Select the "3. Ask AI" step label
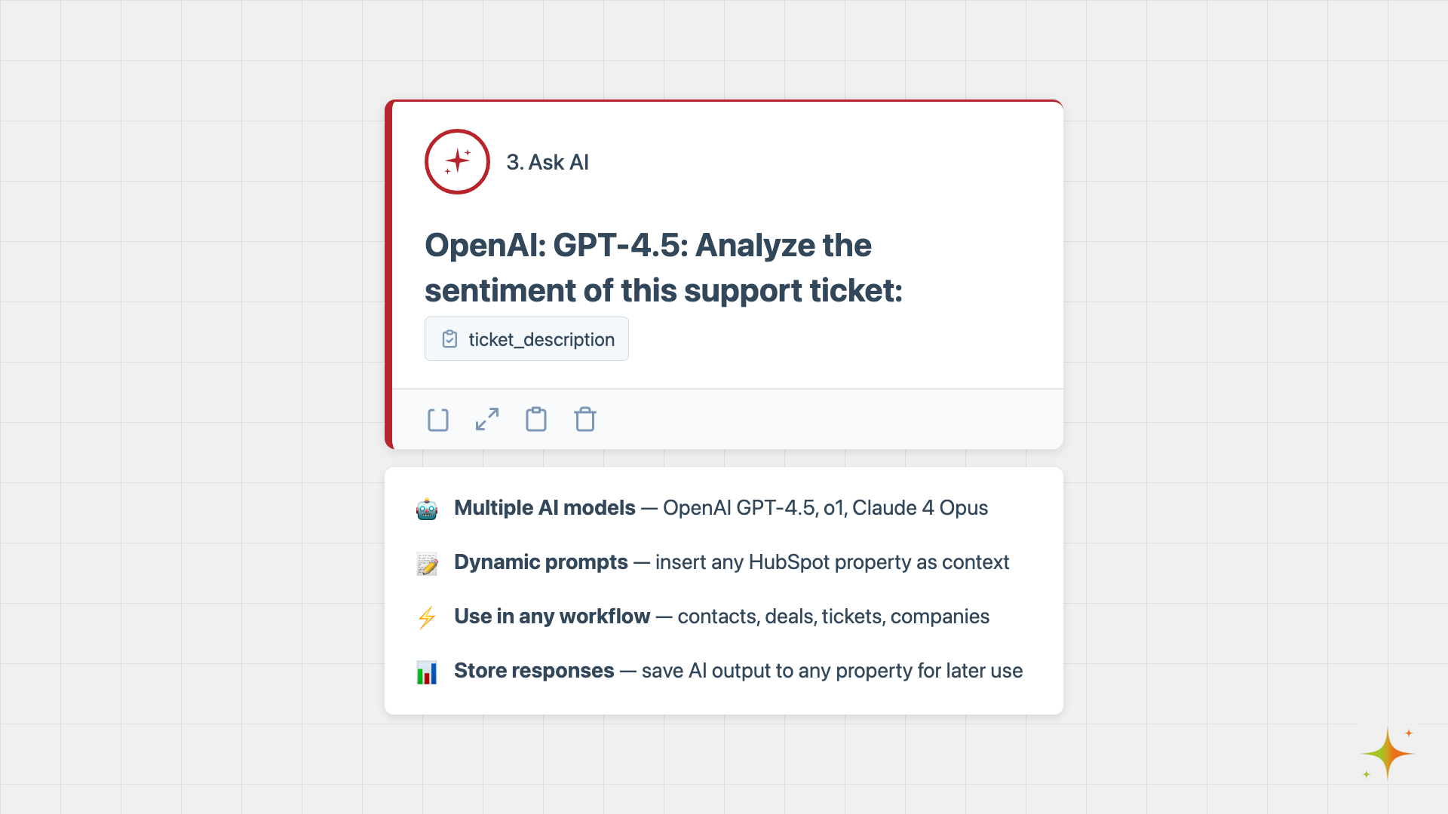Image resolution: width=1448 pixels, height=814 pixels. [547, 162]
